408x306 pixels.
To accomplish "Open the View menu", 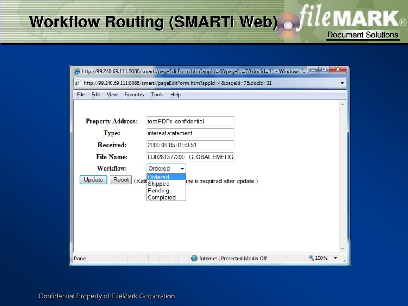I will click(112, 95).
